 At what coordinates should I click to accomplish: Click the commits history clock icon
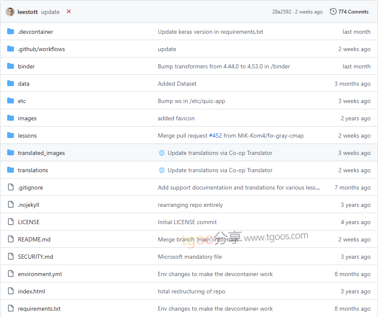333,12
